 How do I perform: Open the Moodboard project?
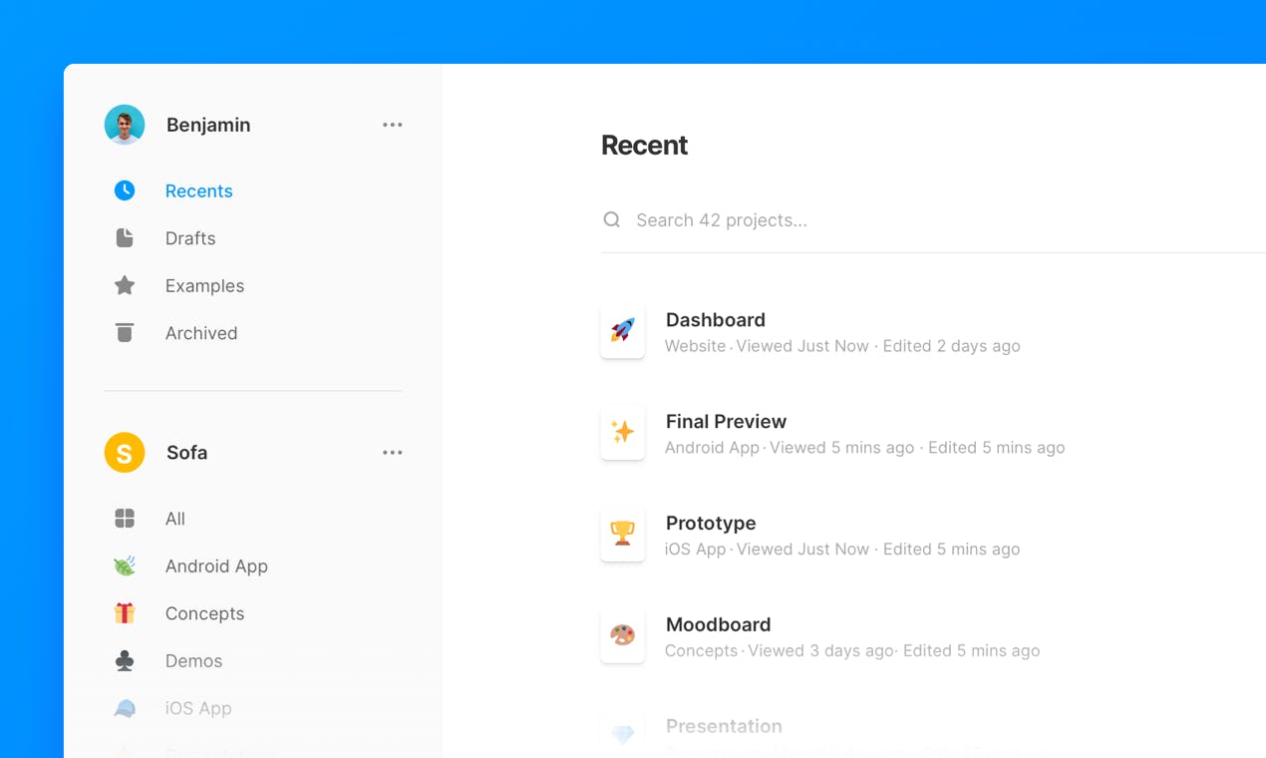tap(718, 624)
